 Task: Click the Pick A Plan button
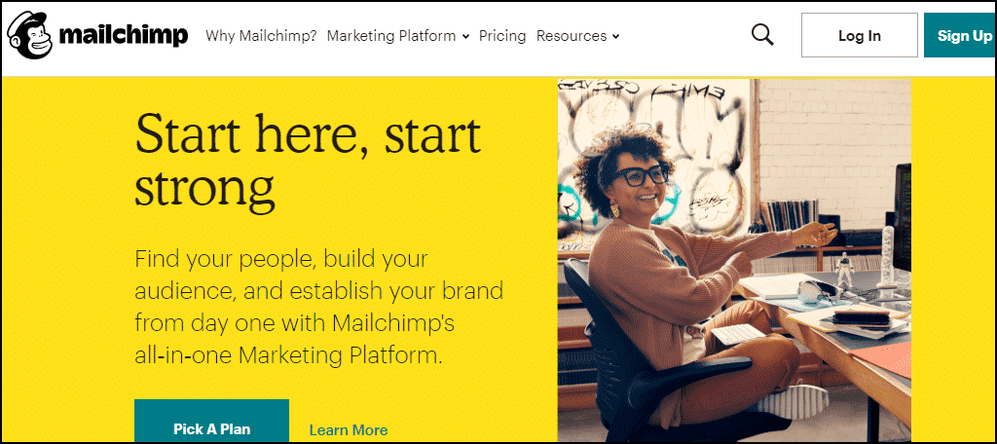tap(211, 425)
